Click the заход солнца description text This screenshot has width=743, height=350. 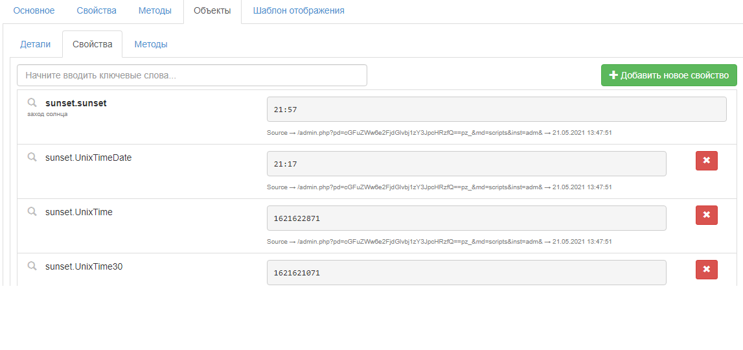click(x=47, y=114)
